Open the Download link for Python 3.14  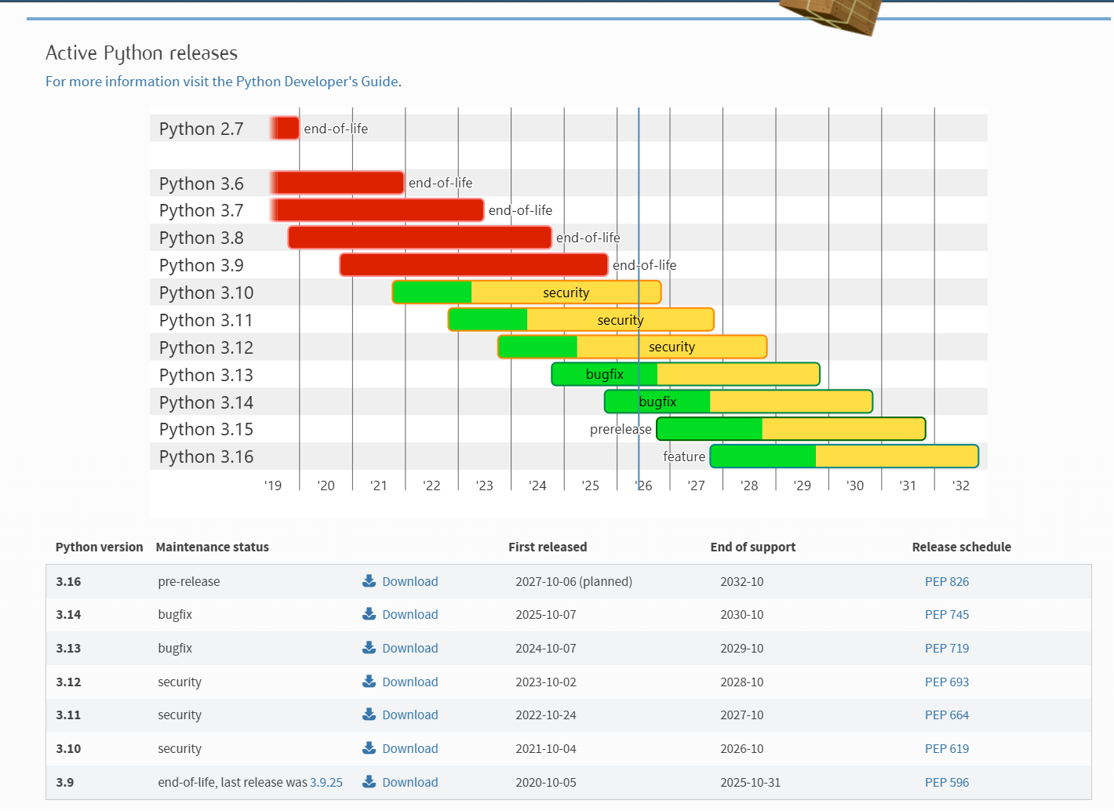coord(410,614)
